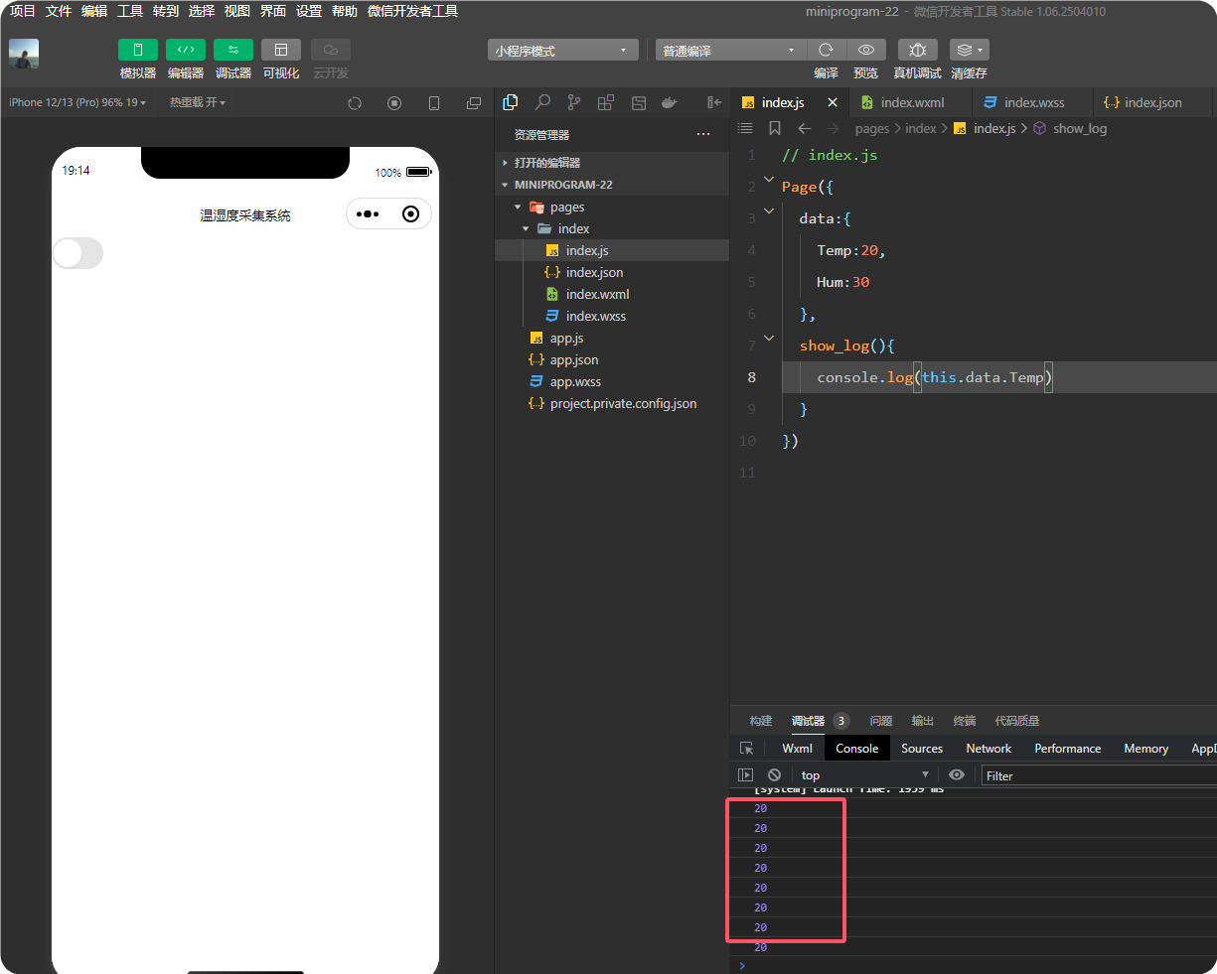
Task: Click the clear console icon
Action: [x=774, y=775]
